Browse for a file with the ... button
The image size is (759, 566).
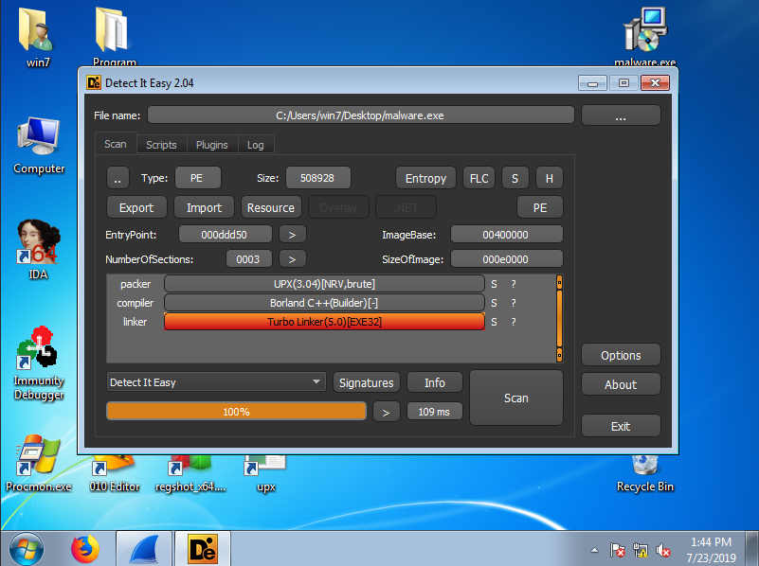coord(621,116)
